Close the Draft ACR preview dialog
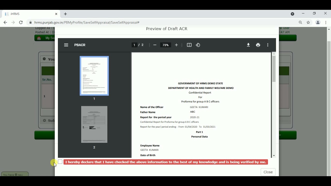This screenshot has width=331, height=186. (x=268, y=172)
